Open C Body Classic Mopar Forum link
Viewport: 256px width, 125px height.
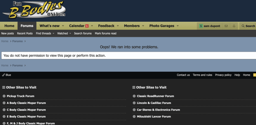coord(26,110)
